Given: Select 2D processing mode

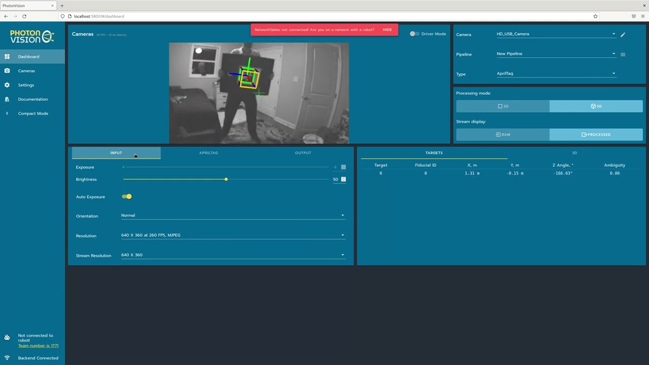Looking at the screenshot, I should (x=503, y=106).
